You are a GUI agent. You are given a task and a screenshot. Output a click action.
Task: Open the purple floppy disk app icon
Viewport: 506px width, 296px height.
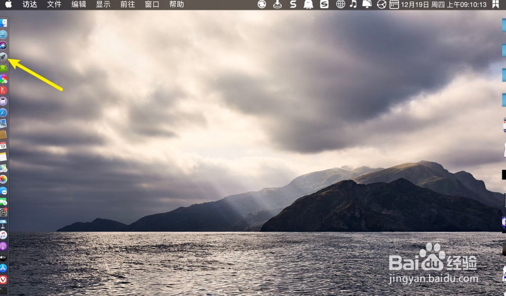[3, 101]
